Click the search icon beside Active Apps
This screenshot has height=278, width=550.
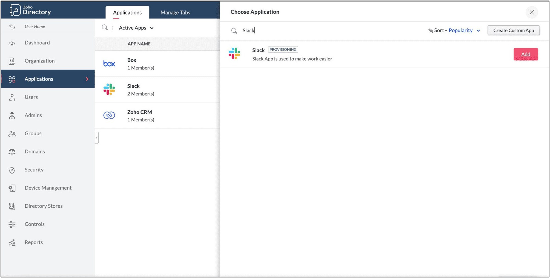105,28
